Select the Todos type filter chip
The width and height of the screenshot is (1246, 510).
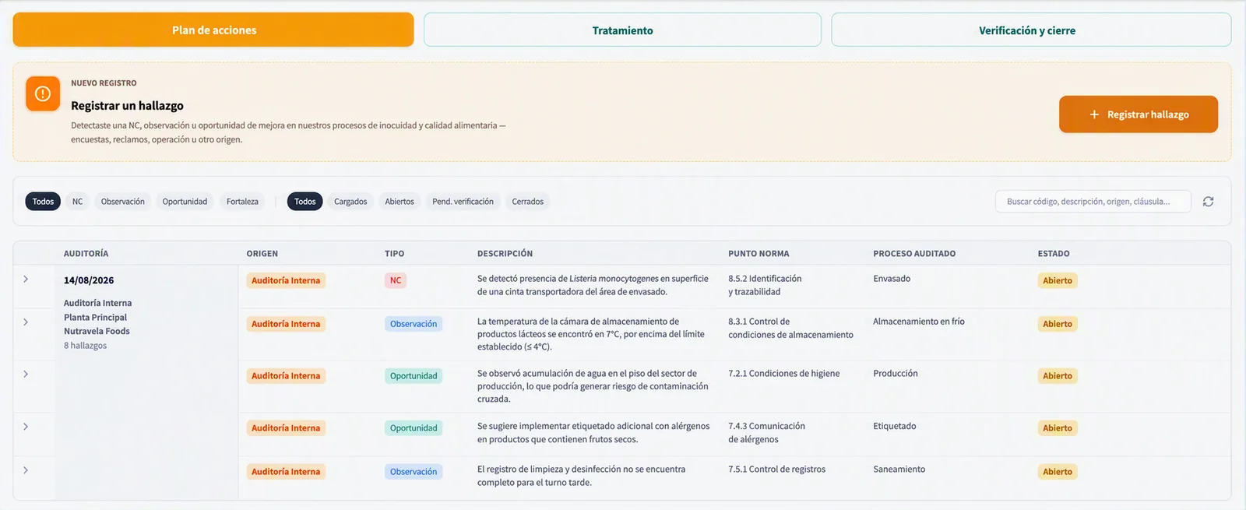[x=43, y=202]
